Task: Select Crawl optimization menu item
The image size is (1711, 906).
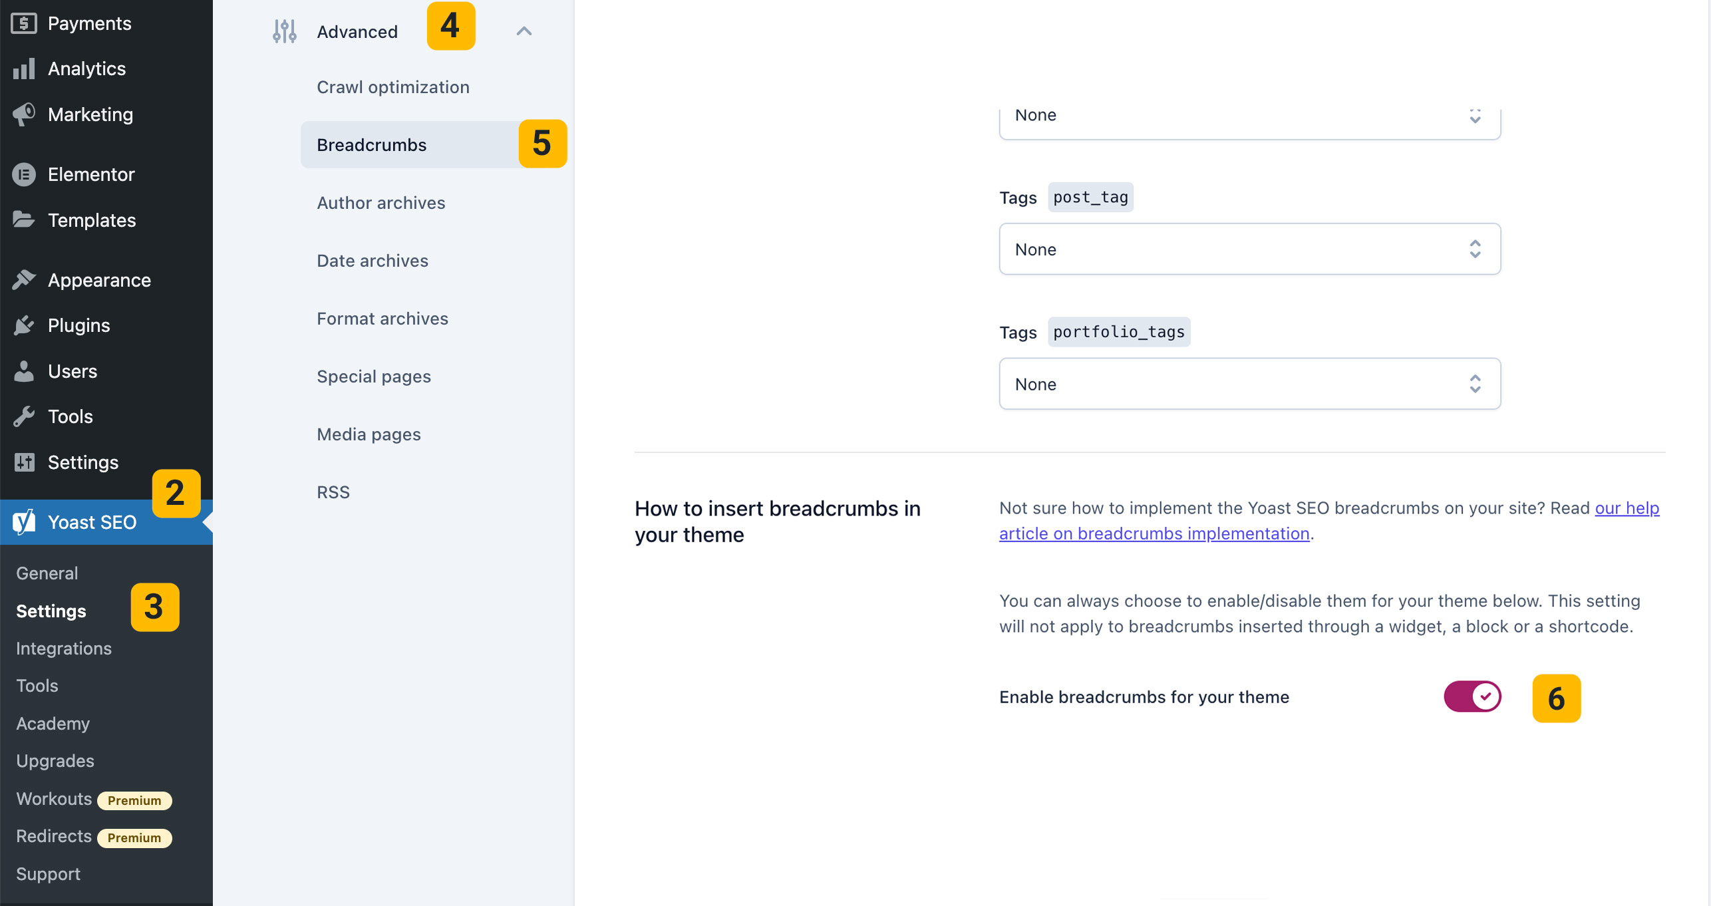Action: tap(392, 87)
